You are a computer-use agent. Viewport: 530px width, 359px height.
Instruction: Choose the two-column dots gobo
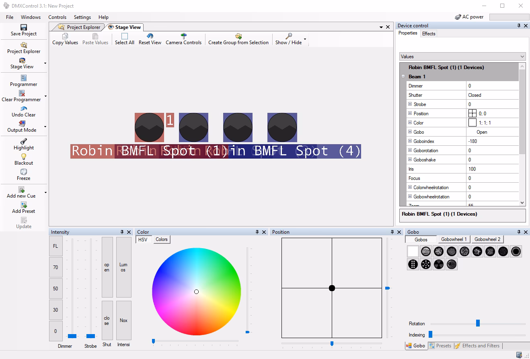[413, 264]
